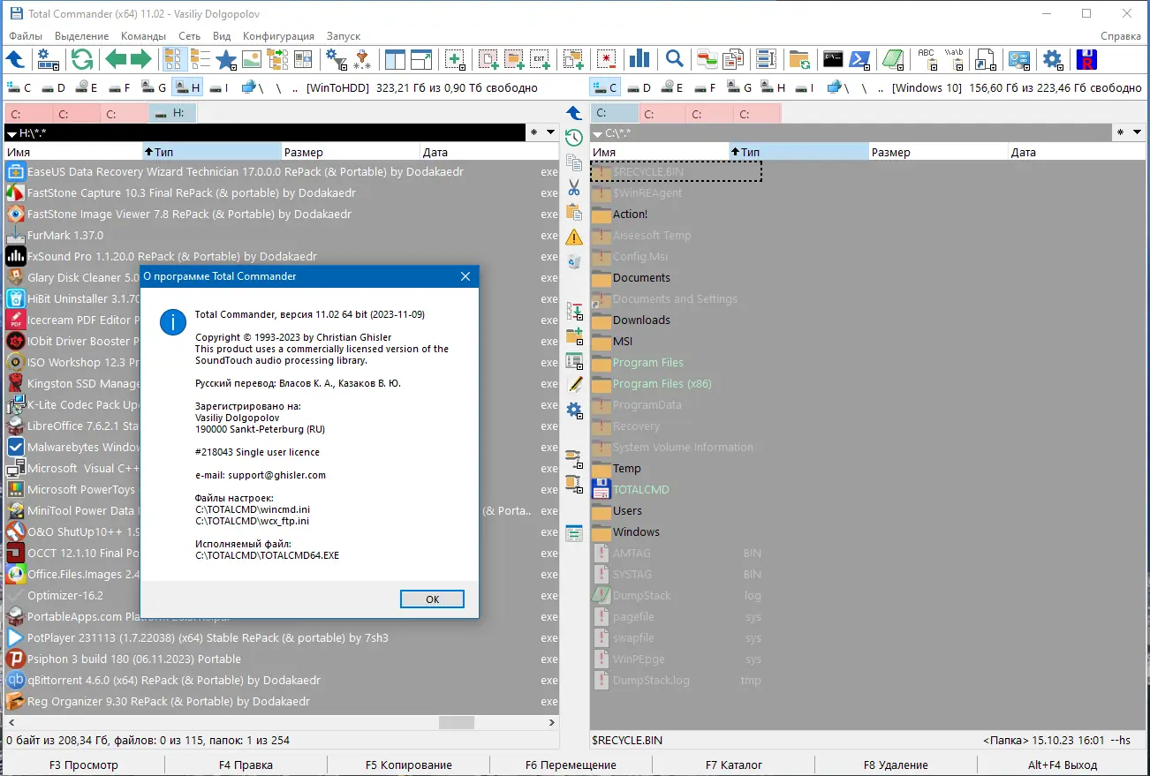The width and height of the screenshot is (1150, 776).
Task: Expand the left panel path history arrow
Action: pyautogui.click(x=551, y=132)
